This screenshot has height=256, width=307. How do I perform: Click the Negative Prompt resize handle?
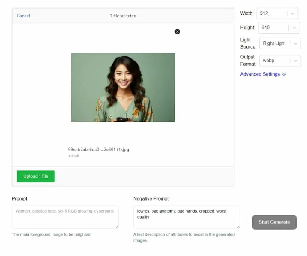[238, 227]
